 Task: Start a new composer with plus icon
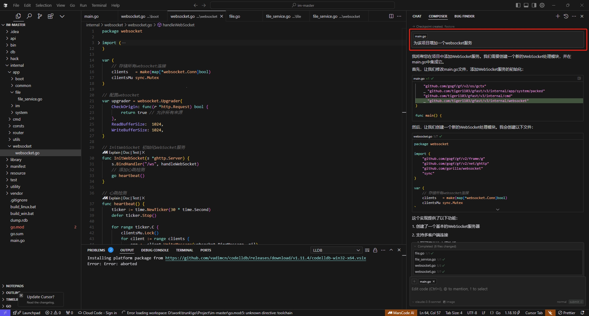(x=558, y=16)
